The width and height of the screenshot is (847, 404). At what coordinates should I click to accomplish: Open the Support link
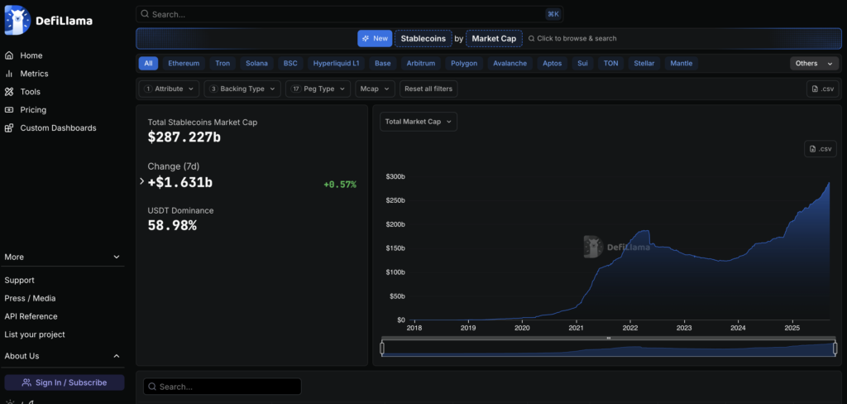coord(20,280)
